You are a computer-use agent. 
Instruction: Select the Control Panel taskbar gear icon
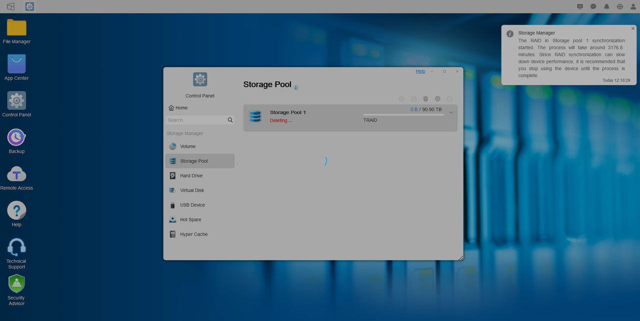(29, 6)
